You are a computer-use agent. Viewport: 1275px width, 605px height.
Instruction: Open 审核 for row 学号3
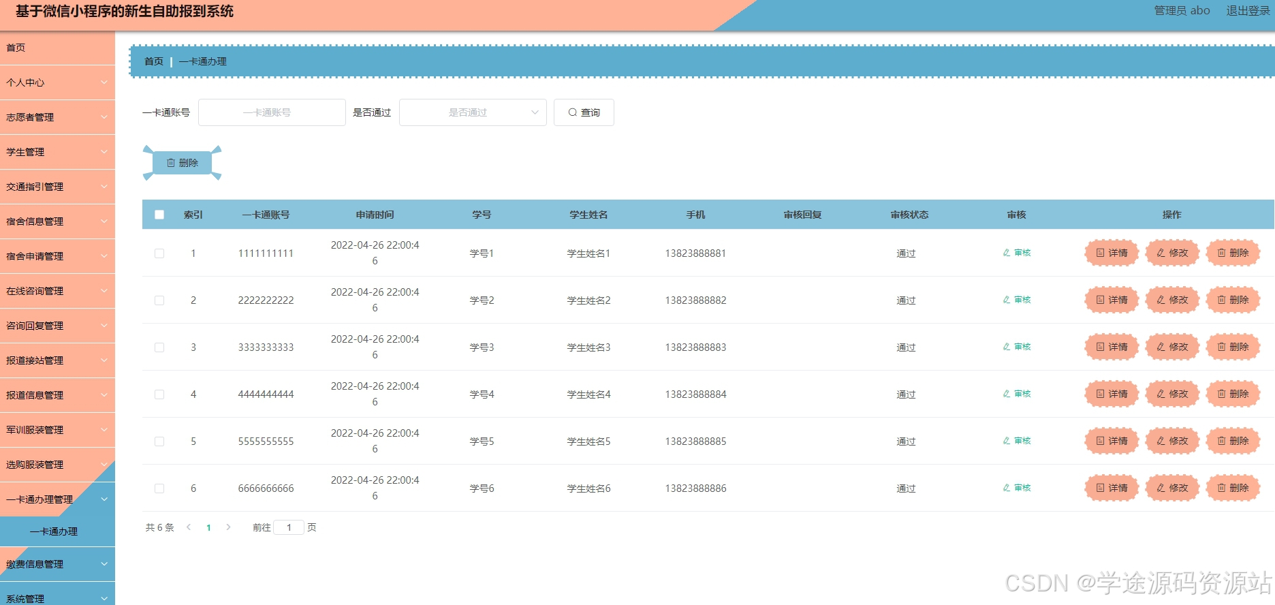[x=1017, y=347]
